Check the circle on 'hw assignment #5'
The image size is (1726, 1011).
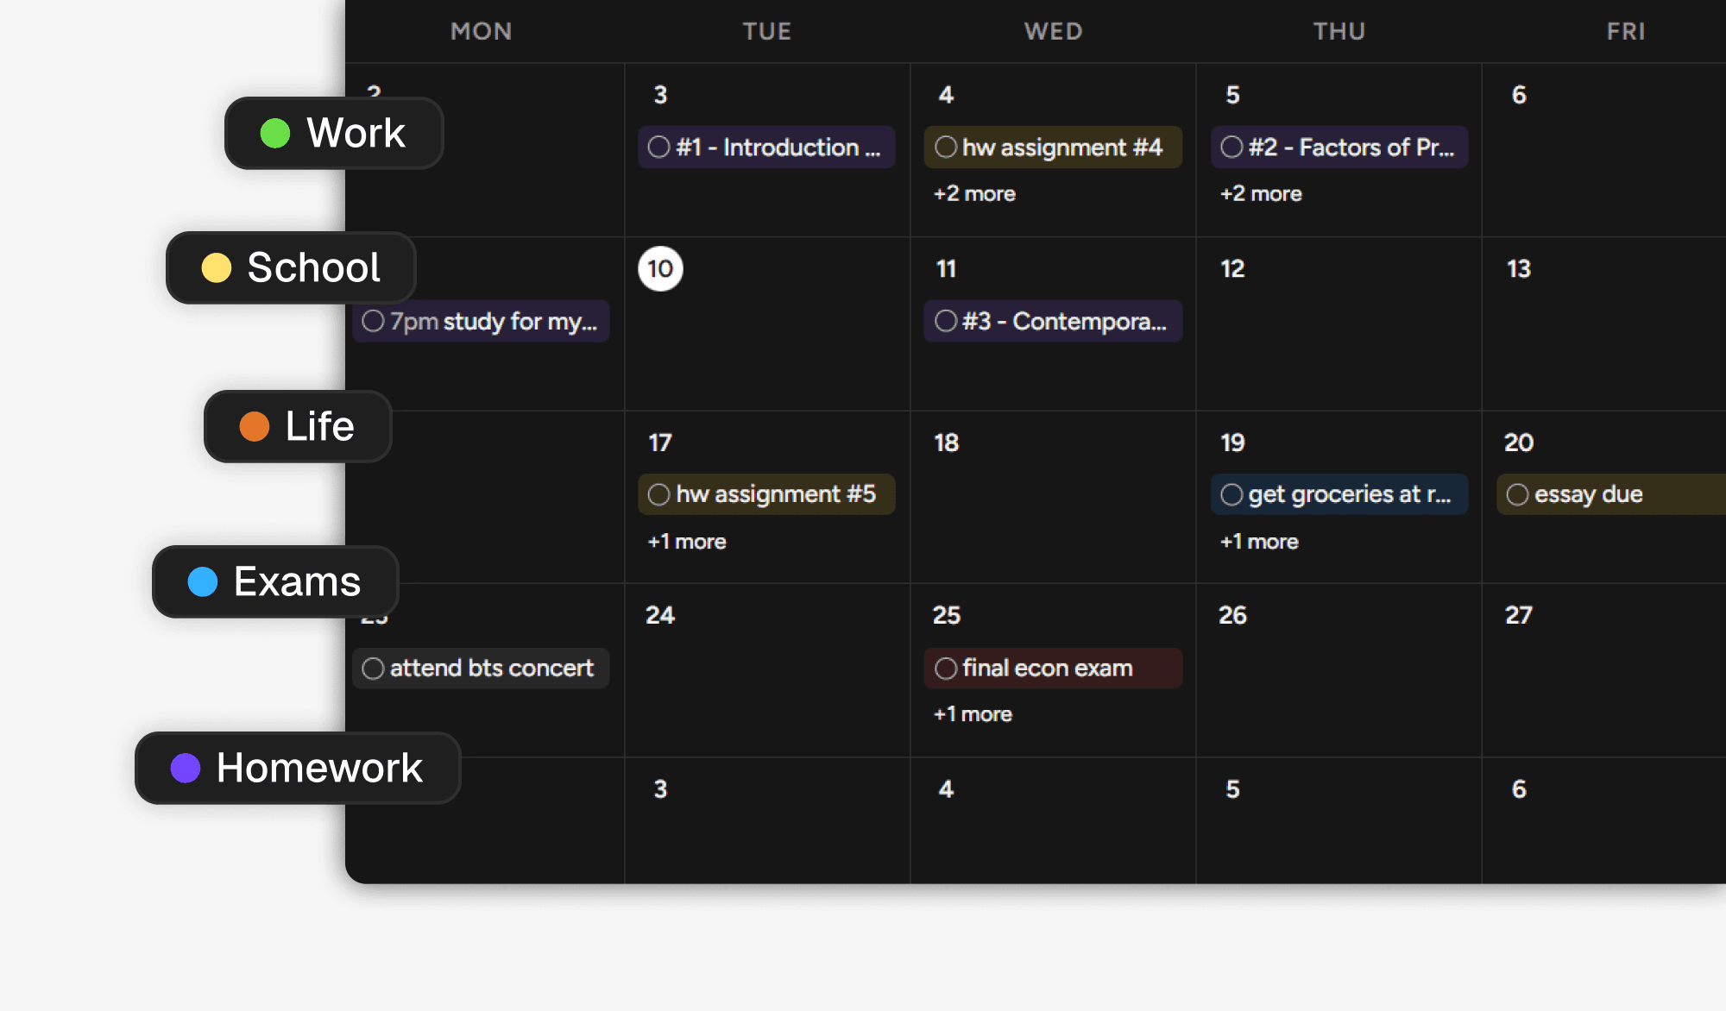pos(658,493)
